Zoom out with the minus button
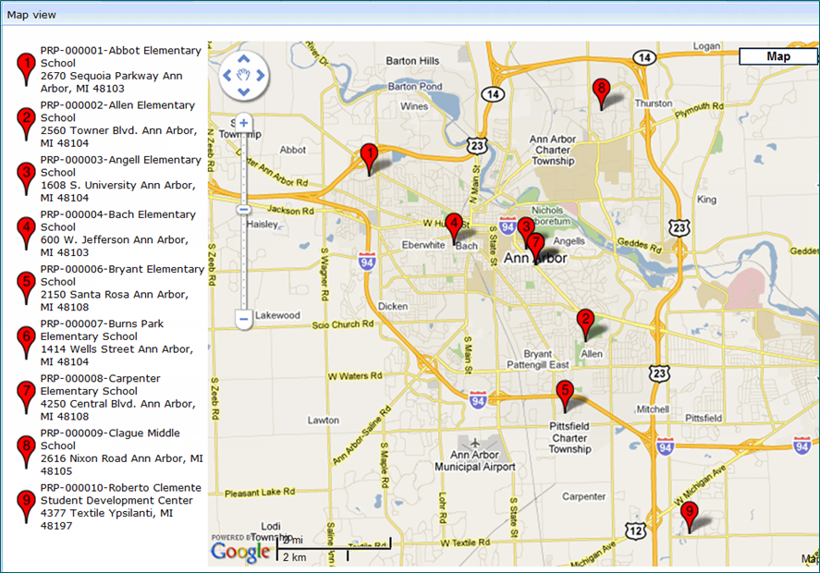This screenshot has height=573, width=820. (x=244, y=319)
